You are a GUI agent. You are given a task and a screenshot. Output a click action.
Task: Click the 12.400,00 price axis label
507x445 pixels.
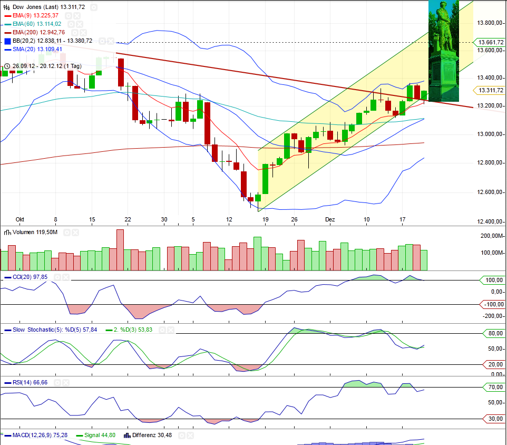point(490,222)
